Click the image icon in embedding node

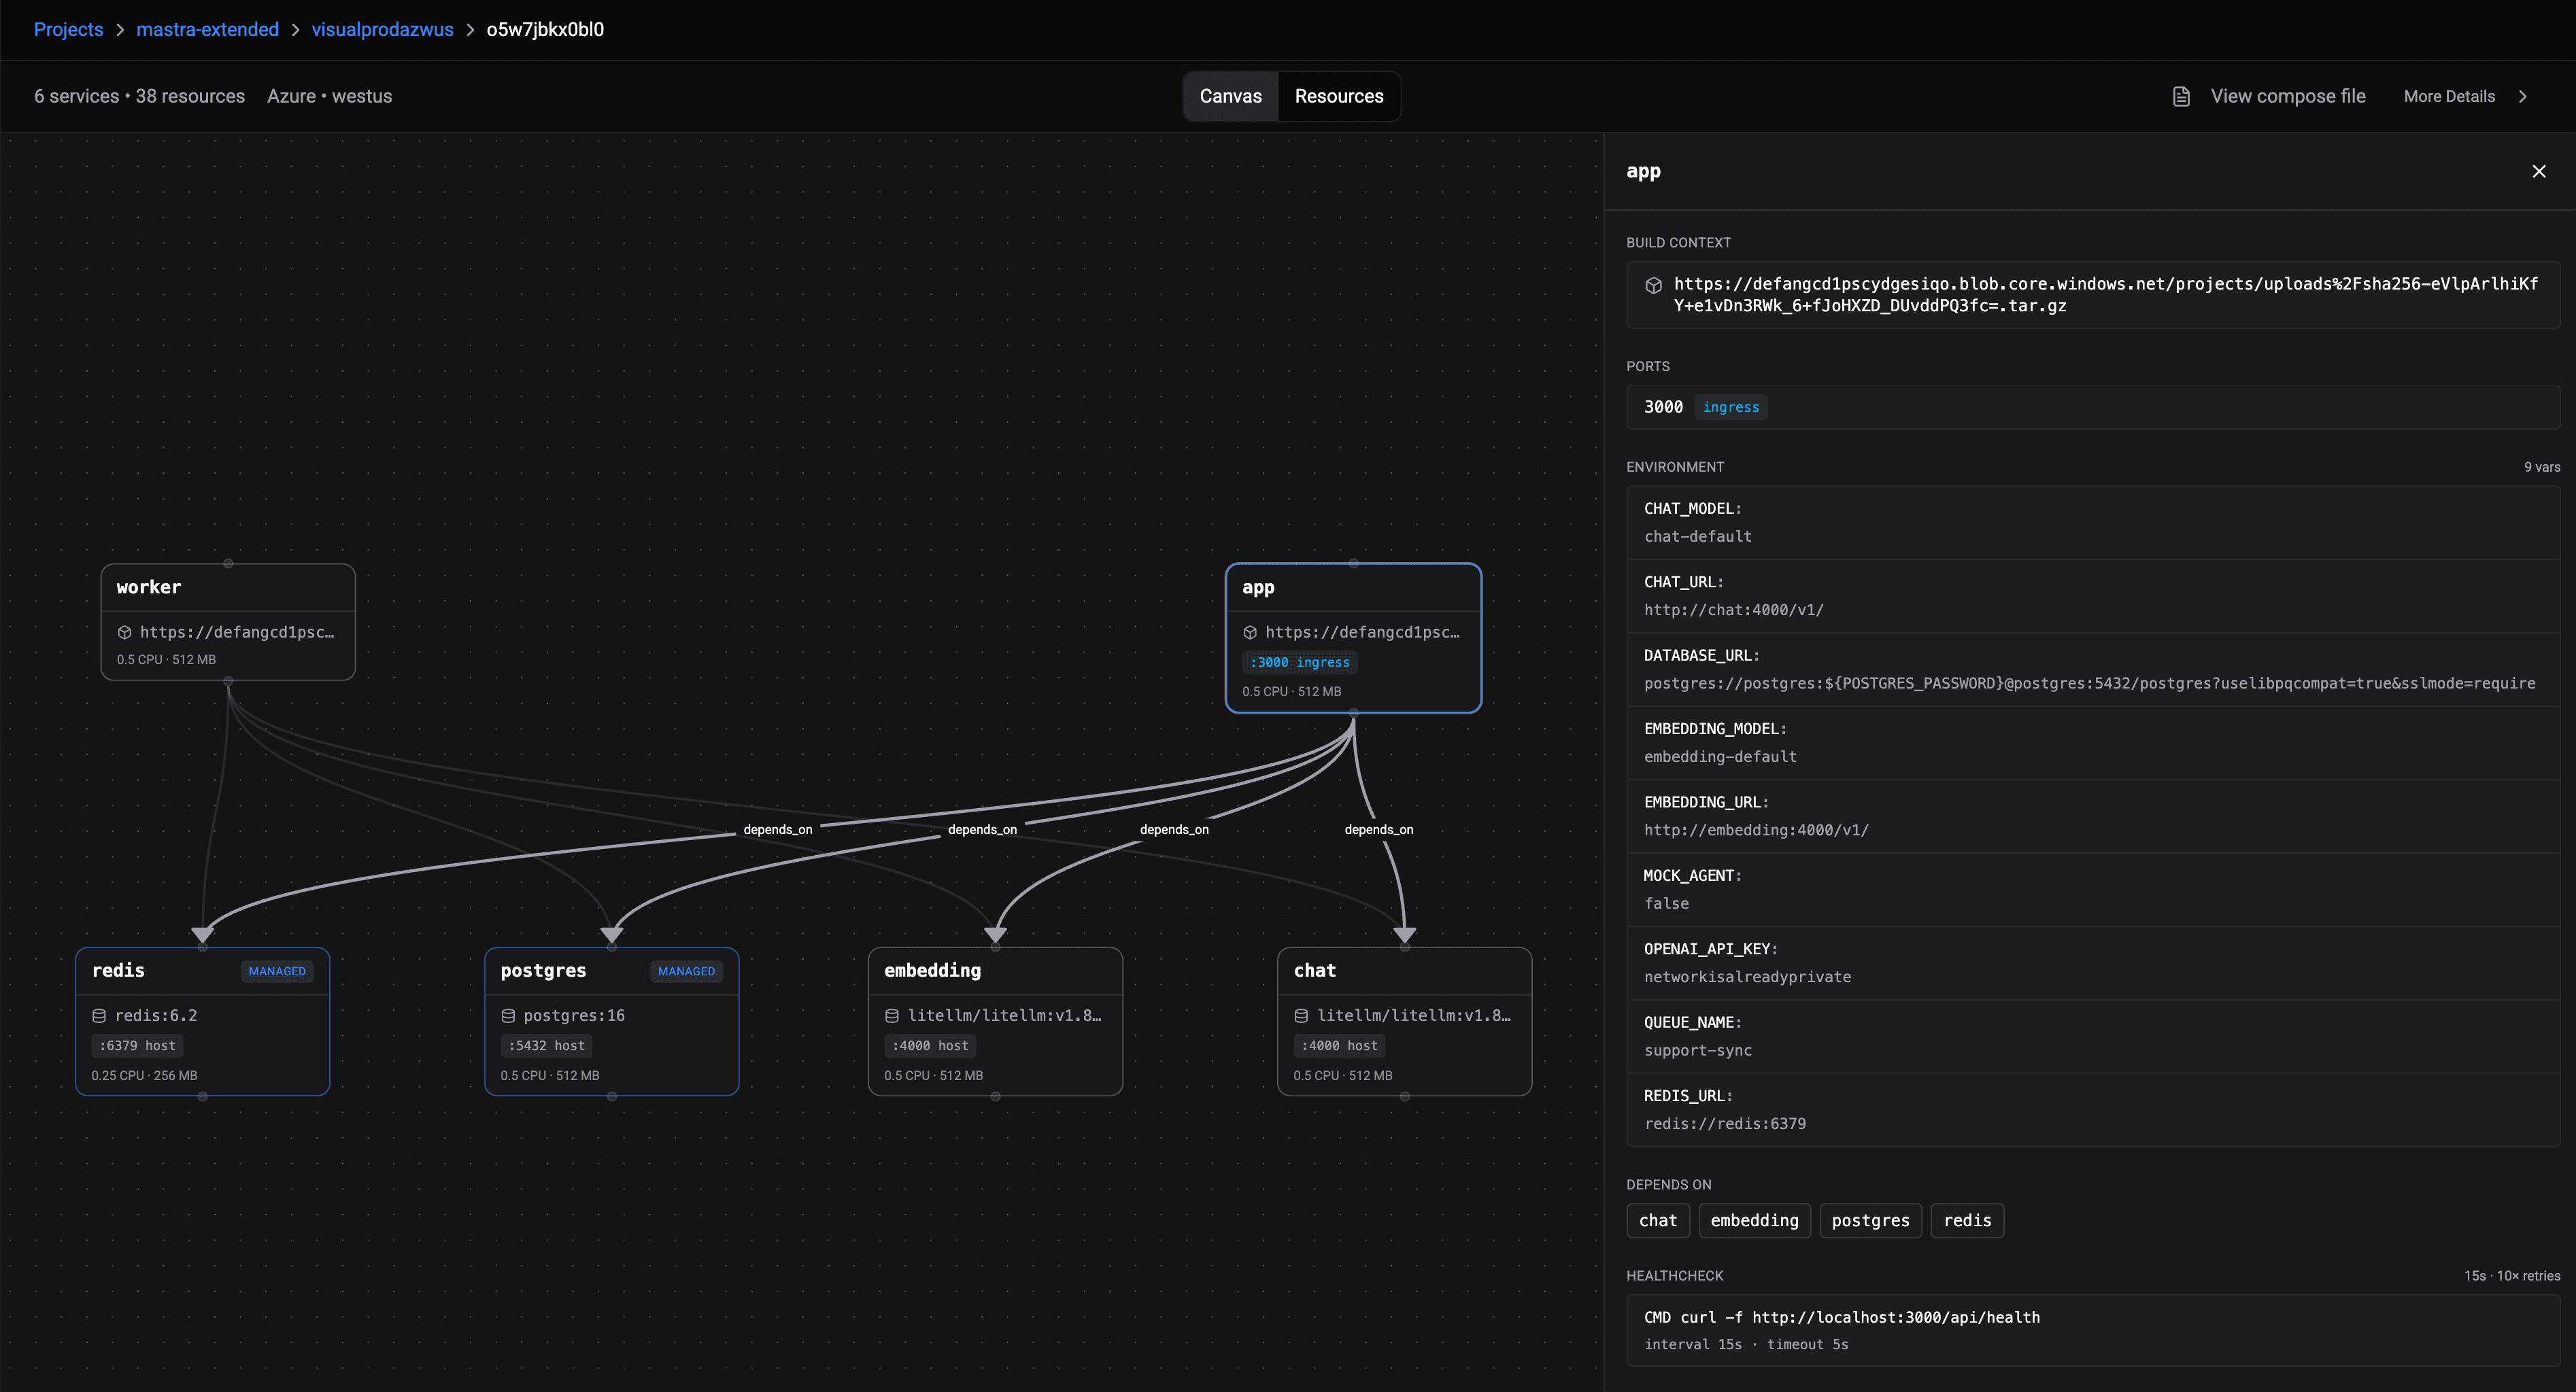point(892,1016)
